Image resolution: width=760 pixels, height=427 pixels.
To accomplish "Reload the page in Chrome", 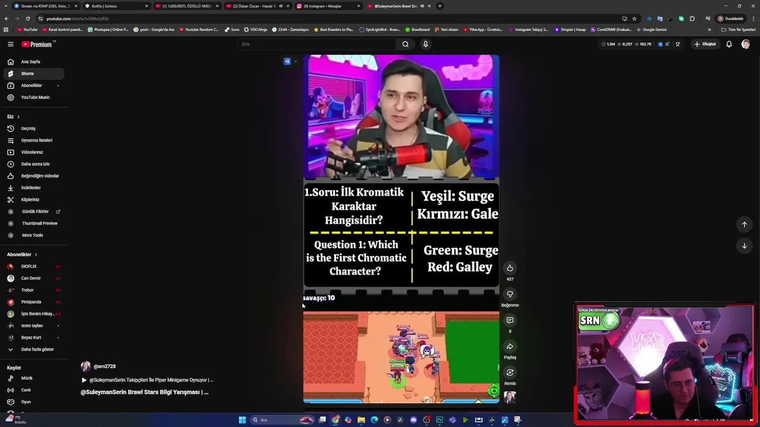I will pyautogui.click(x=27, y=18).
